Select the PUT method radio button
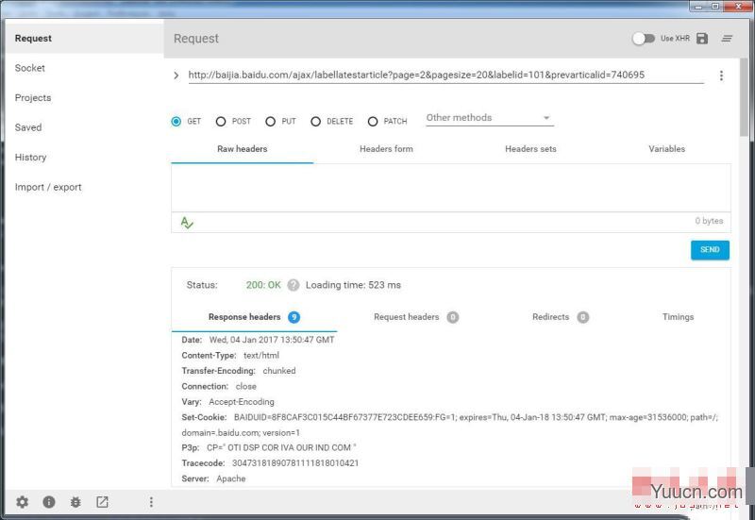Viewport: 755px width, 520px height. [270, 122]
